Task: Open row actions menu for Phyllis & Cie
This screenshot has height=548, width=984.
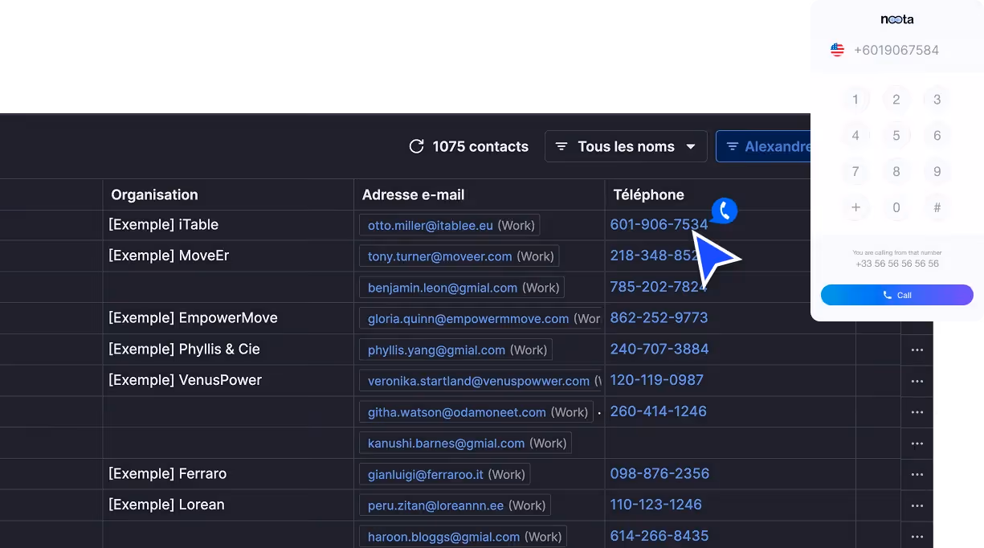Action: (x=917, y=350)
